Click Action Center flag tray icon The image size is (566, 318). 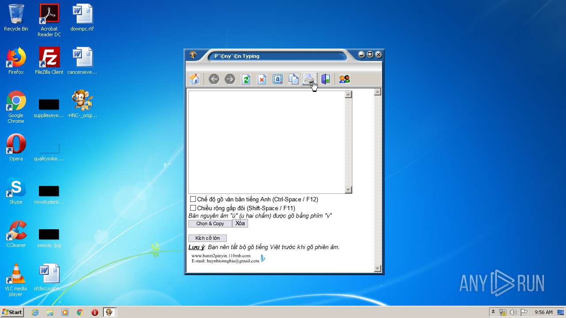524,312
